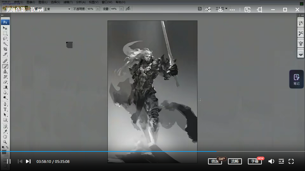Viewport: 305px width, 171px height.
Task: Open the Brushes panel icon
Action: 301,44
